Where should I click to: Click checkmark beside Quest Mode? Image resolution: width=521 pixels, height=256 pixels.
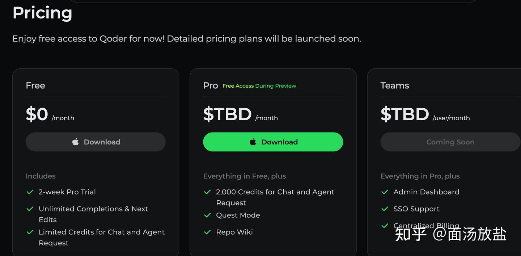(x=207, y=215)
